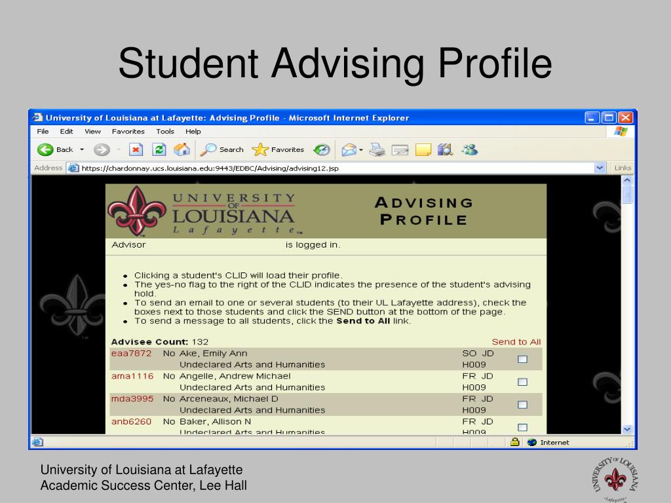Open the Mail button dropdown arrow
This screenshot has width=671, height=503.
361,150
